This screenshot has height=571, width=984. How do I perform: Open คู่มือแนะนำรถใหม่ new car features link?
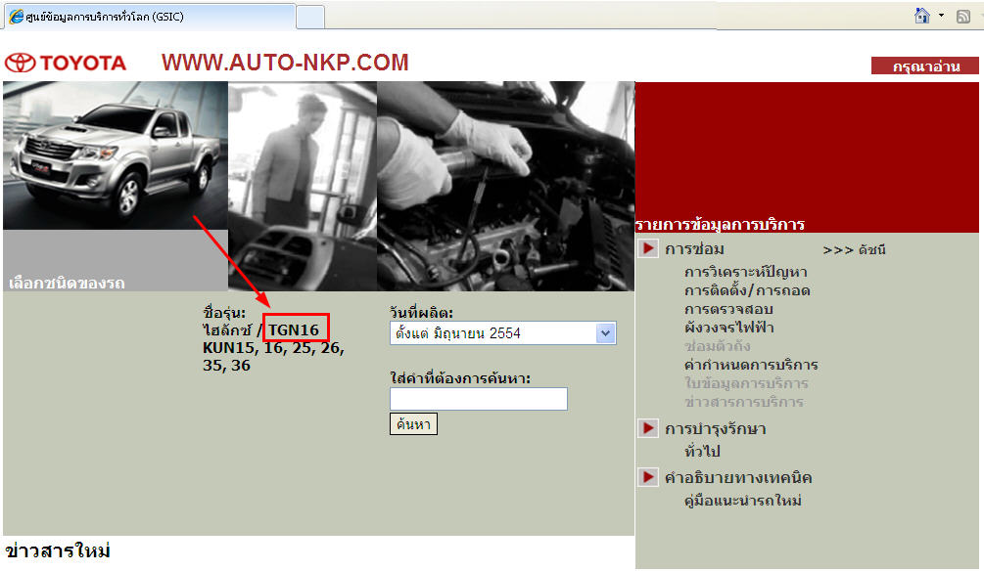tap(743, 501)
